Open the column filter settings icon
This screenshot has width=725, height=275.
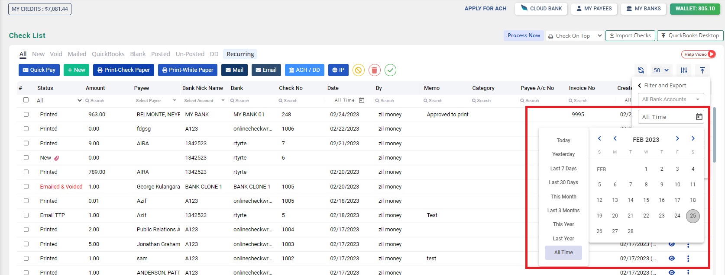point(683,70)
